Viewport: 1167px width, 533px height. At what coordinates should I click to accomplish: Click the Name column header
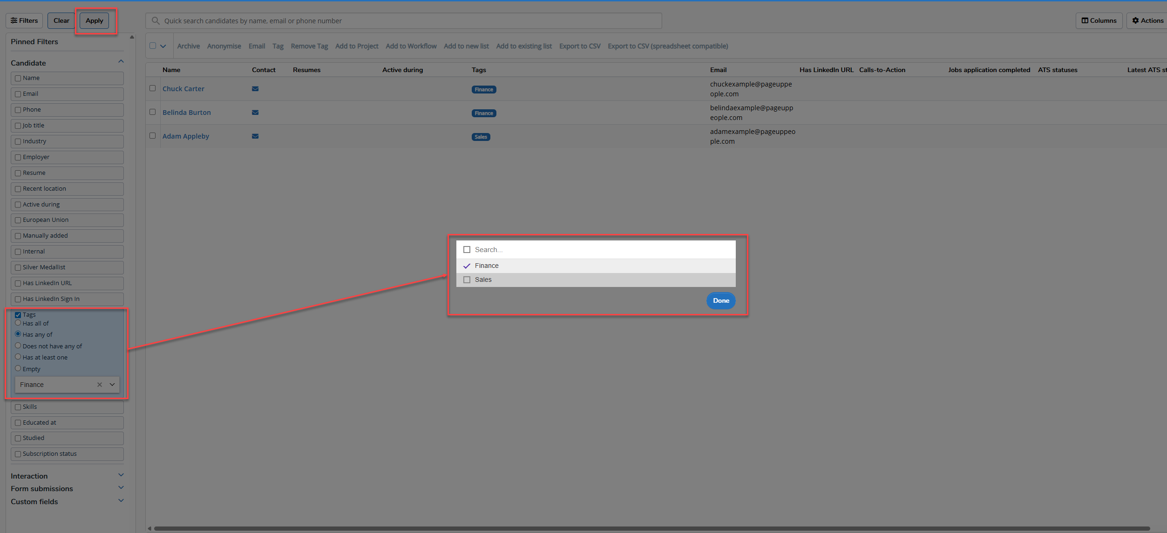(x=171, y=70)
